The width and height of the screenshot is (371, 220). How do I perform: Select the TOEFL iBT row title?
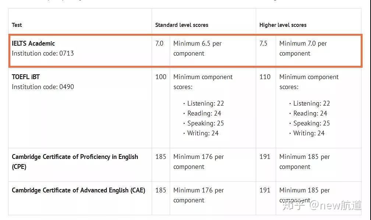26,77
